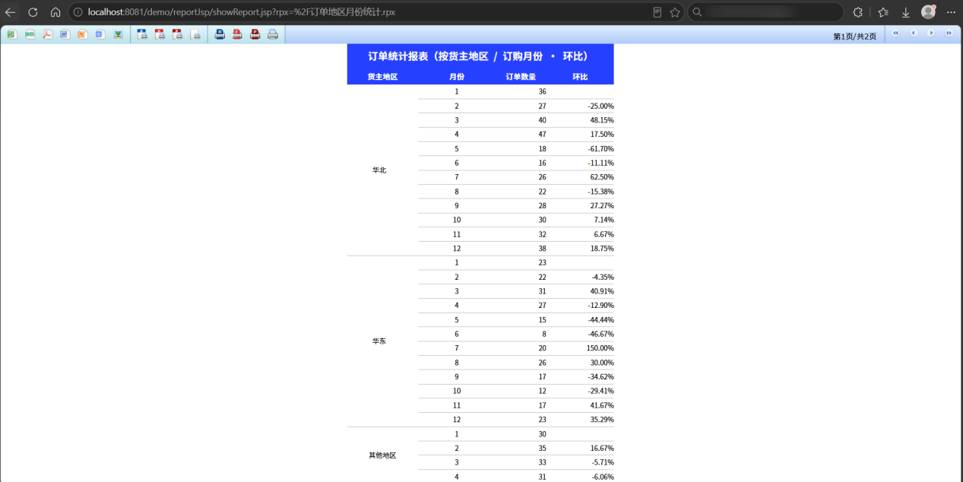Open browser downloads panel

coord(905,12)
